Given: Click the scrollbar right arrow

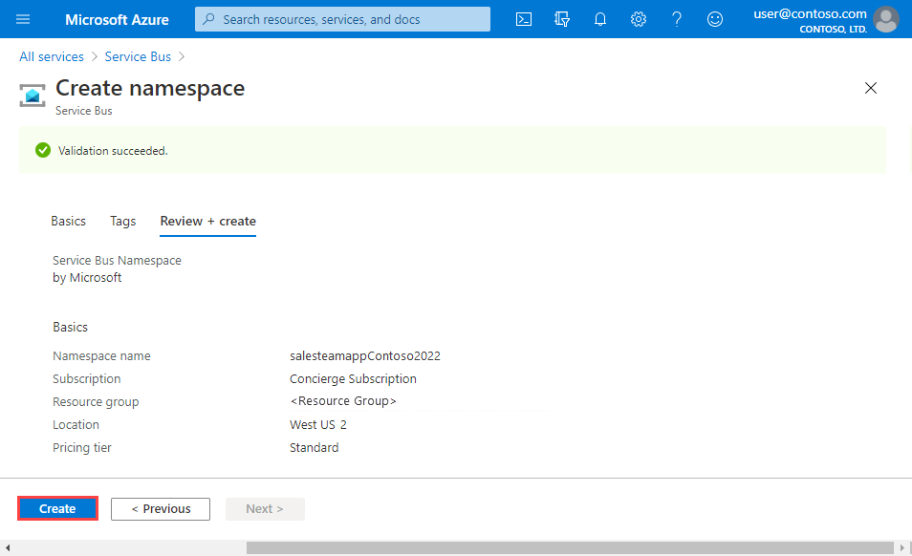Looking at the screenshot, I should 902,547.
